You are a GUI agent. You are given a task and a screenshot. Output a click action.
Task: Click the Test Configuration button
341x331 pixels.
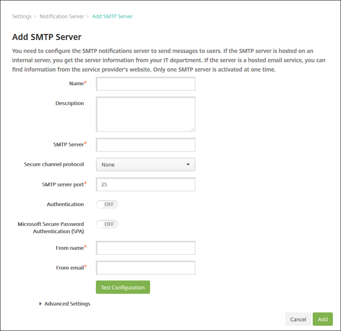click(x=123, y=287)
